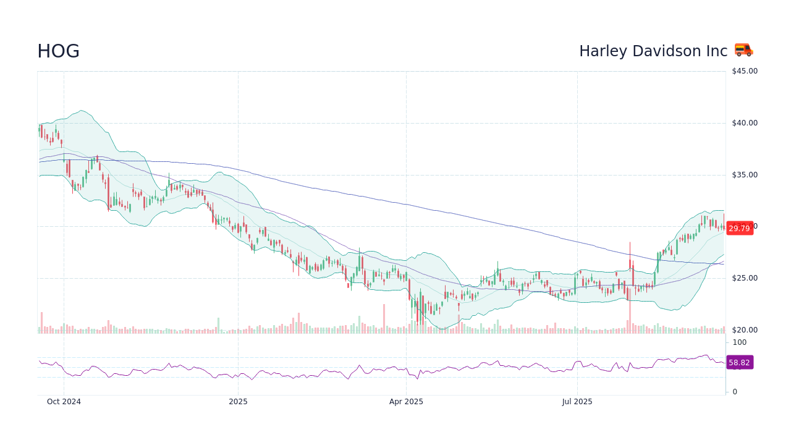Click the $45.00 price axis label
Screen dimensions: 791x445
745,71
